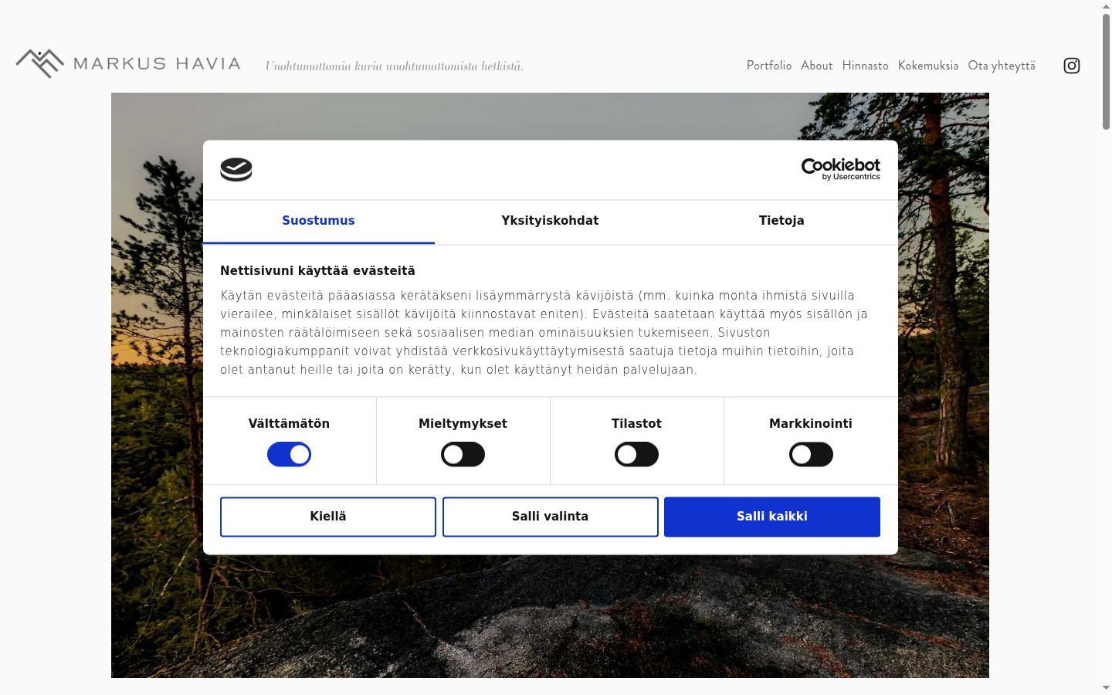Click the Salli valinta button
The image size is (1112, 695).
tap(550, 517)
